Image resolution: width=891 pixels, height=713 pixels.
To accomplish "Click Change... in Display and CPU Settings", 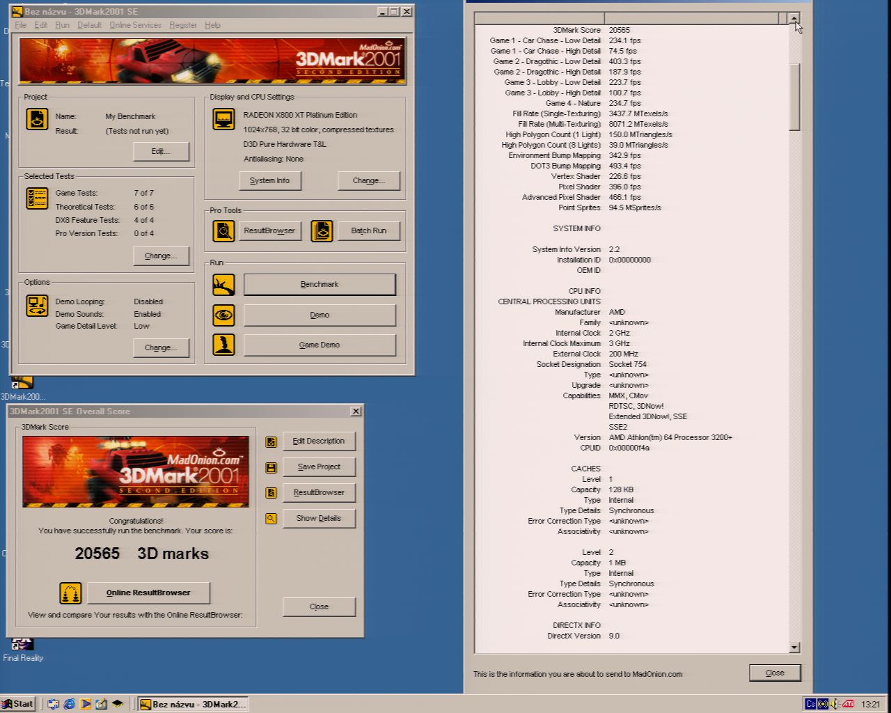I will (369, 180).
